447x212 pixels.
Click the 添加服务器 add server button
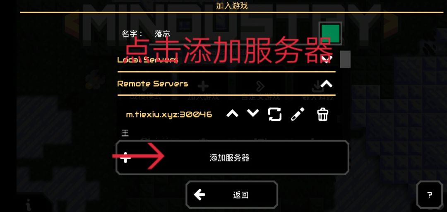point(232,157)
